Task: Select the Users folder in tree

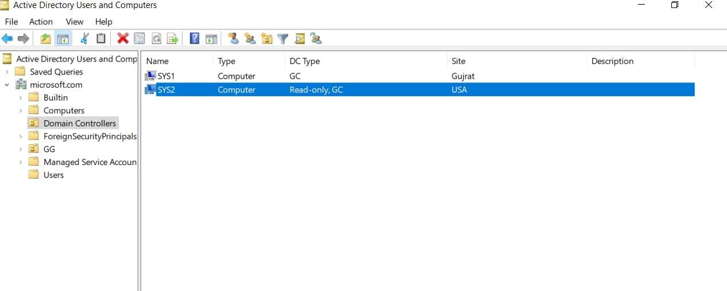Action: 53,175
